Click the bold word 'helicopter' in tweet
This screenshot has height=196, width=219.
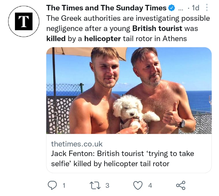(x=103, y=39)
